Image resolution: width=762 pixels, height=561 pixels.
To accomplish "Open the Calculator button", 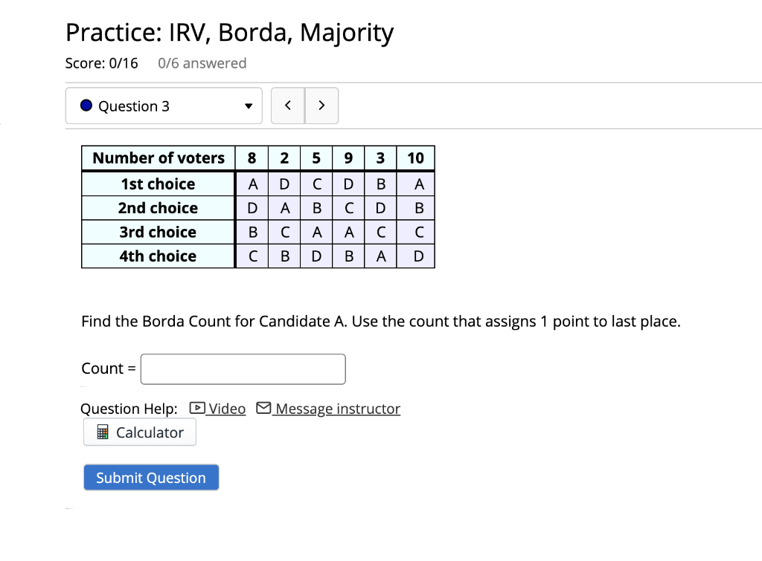I will [140, 432].
